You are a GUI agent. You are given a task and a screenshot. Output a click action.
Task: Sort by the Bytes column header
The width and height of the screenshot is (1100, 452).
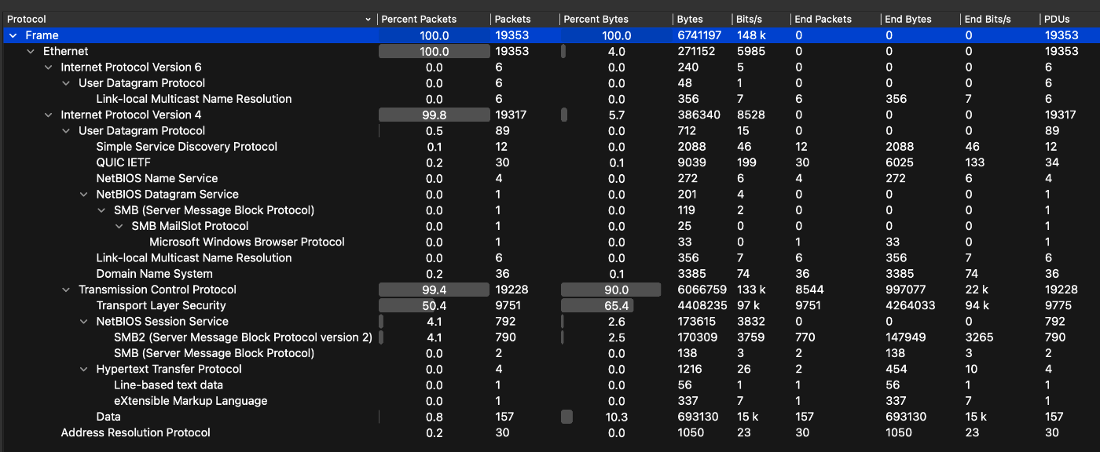coord(702,19)
